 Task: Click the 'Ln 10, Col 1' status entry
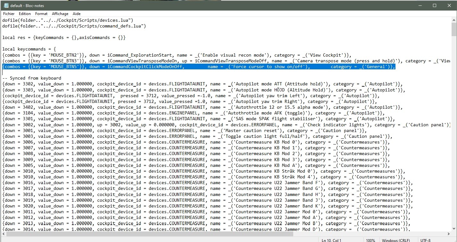tap(331, 240)
